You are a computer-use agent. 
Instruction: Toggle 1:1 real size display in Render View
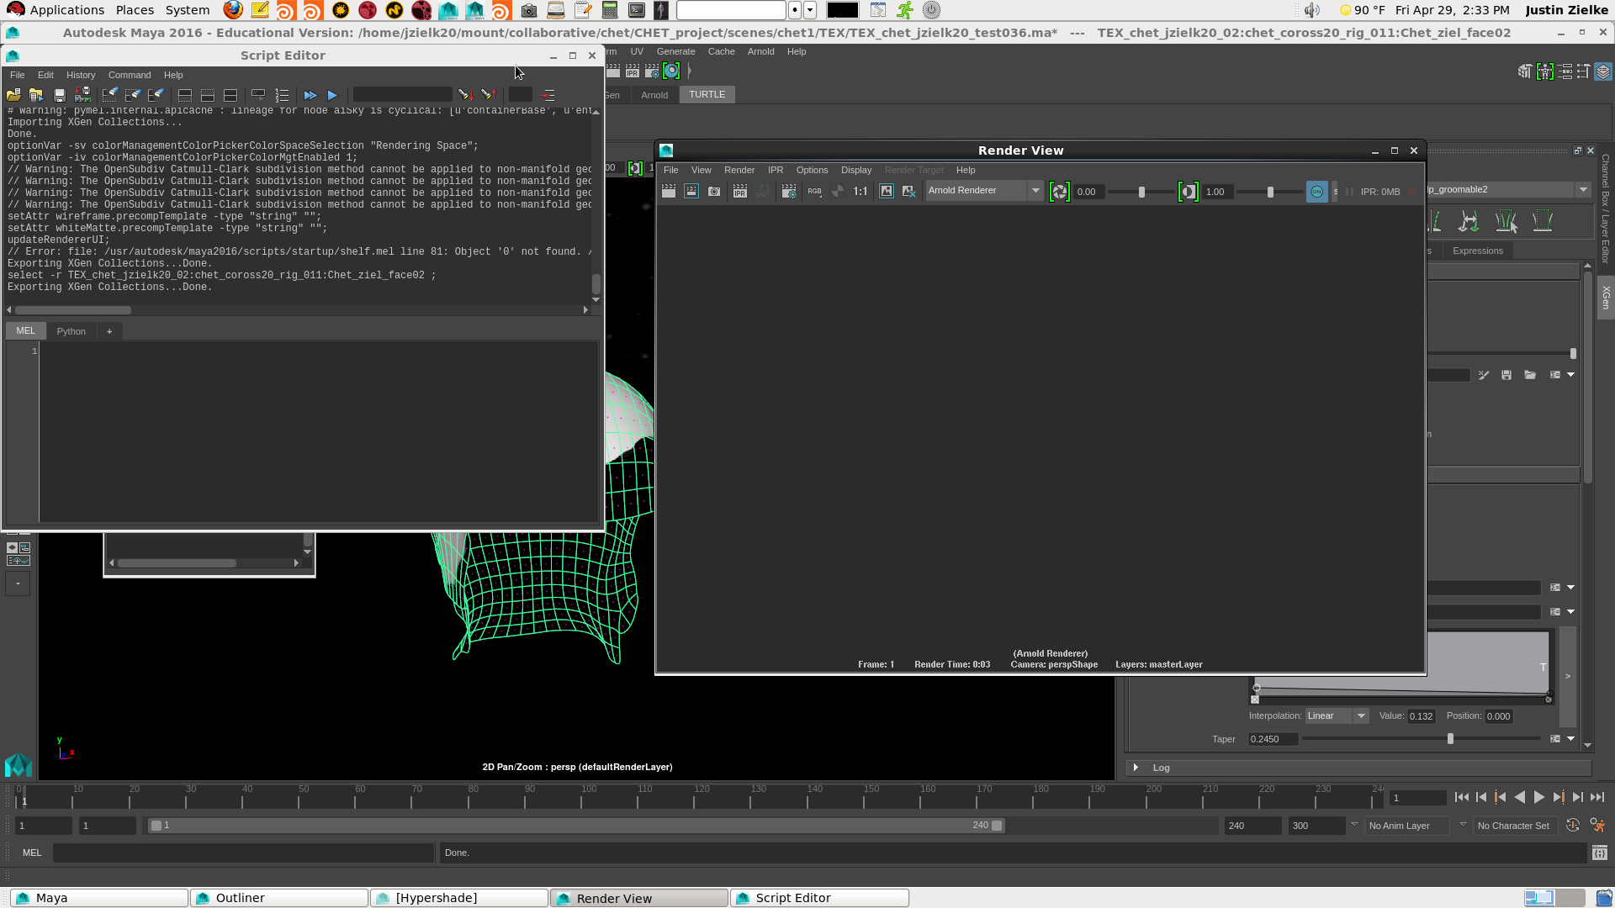[x=860, y=192]
